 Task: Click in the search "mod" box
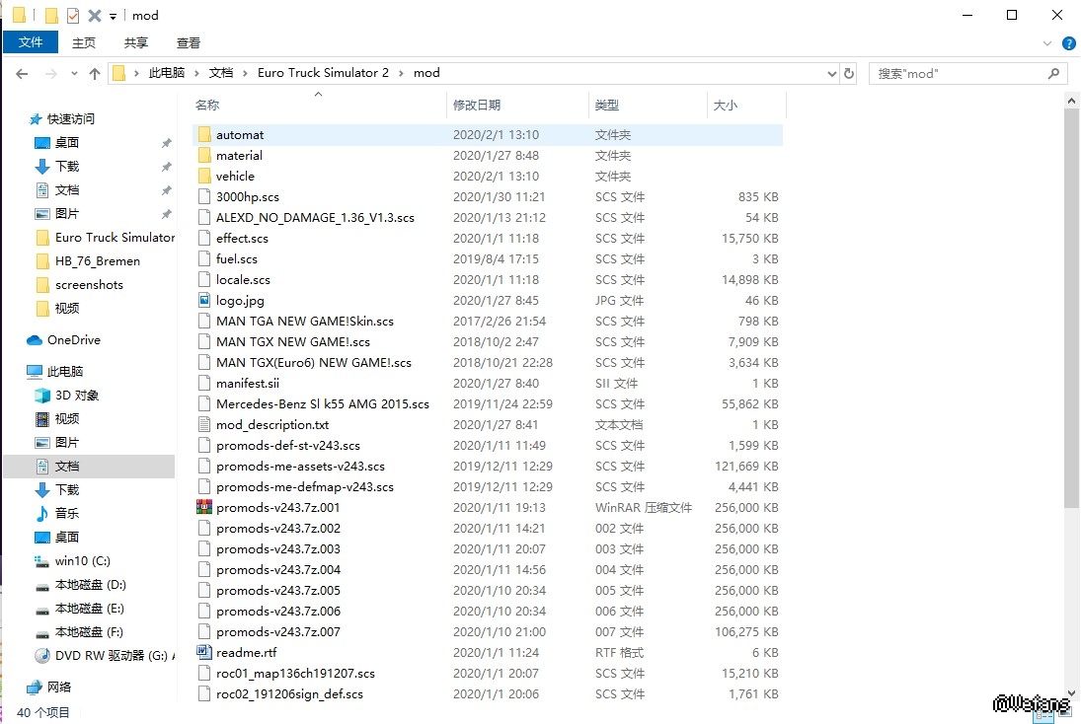[958, 73]
